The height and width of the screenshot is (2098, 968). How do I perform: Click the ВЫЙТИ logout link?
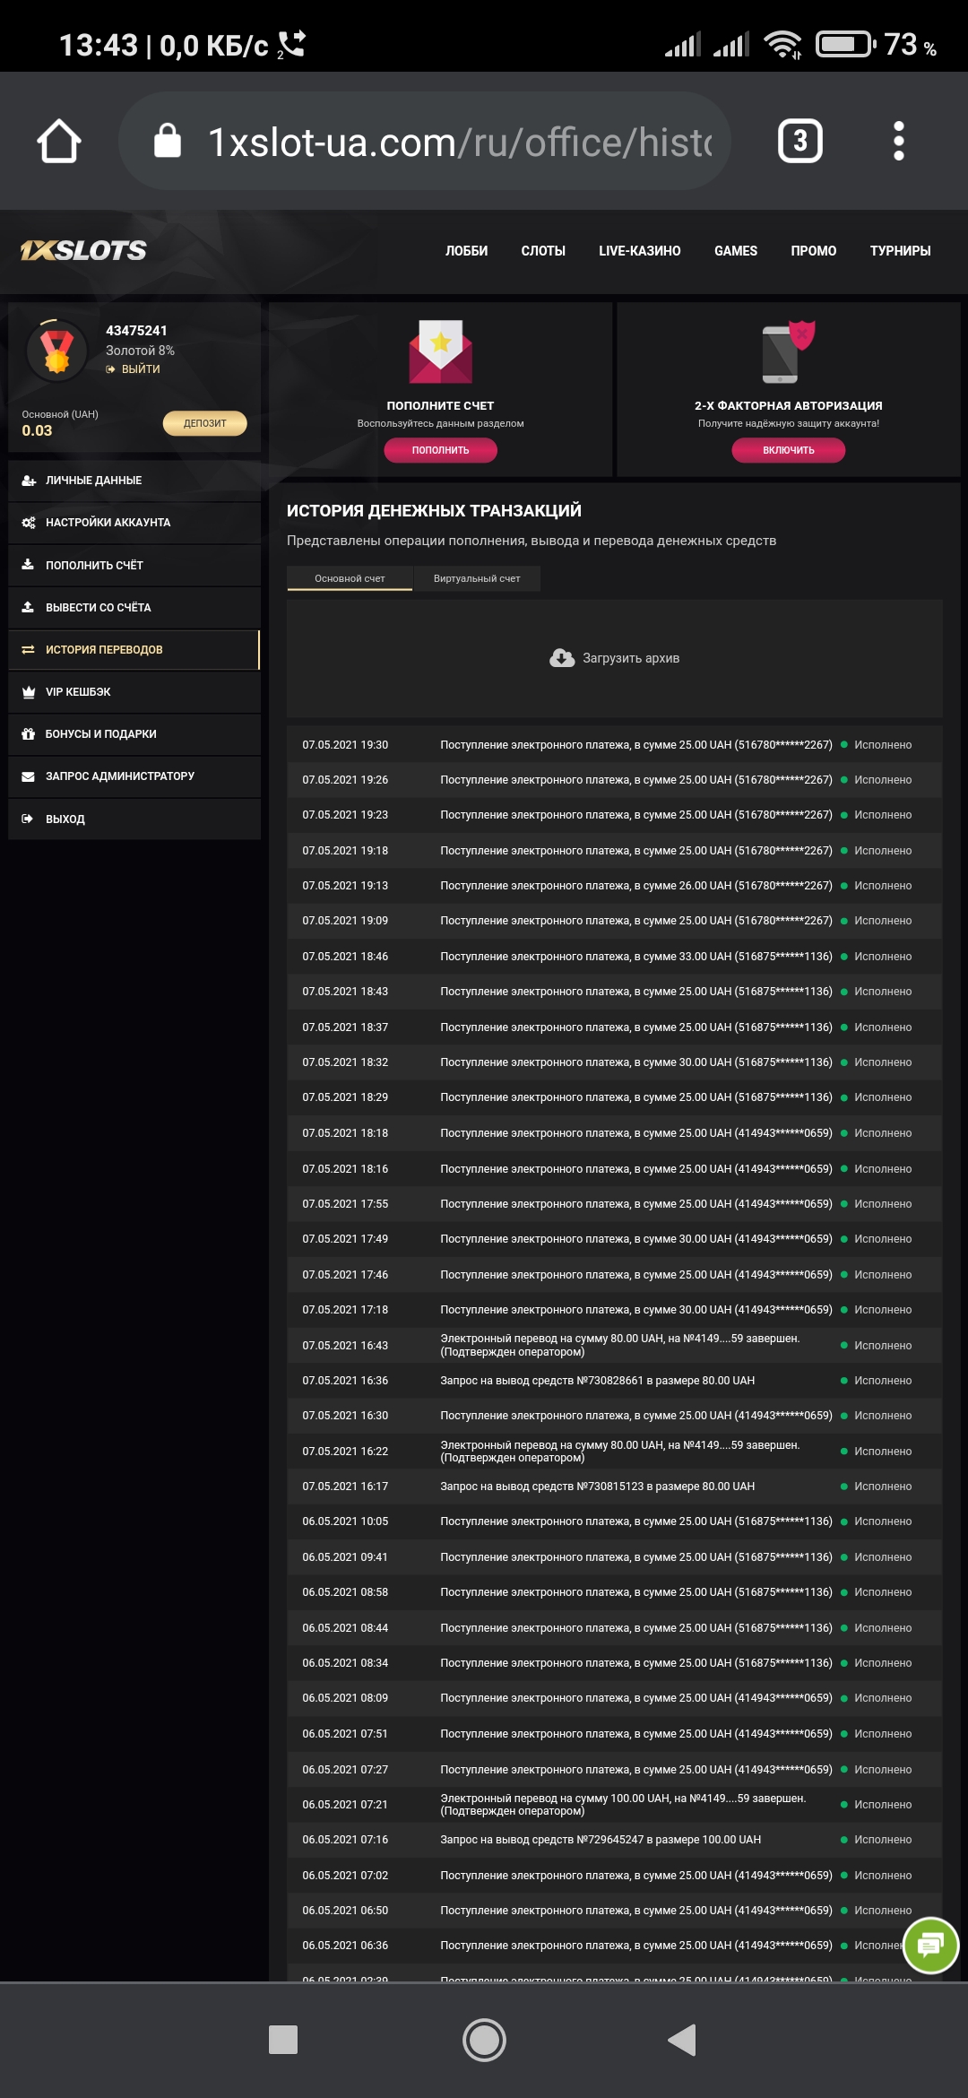140,369
